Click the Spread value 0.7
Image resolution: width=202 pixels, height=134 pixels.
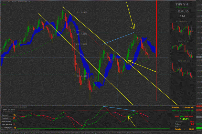pyautogui.click(x=15, y=115)
